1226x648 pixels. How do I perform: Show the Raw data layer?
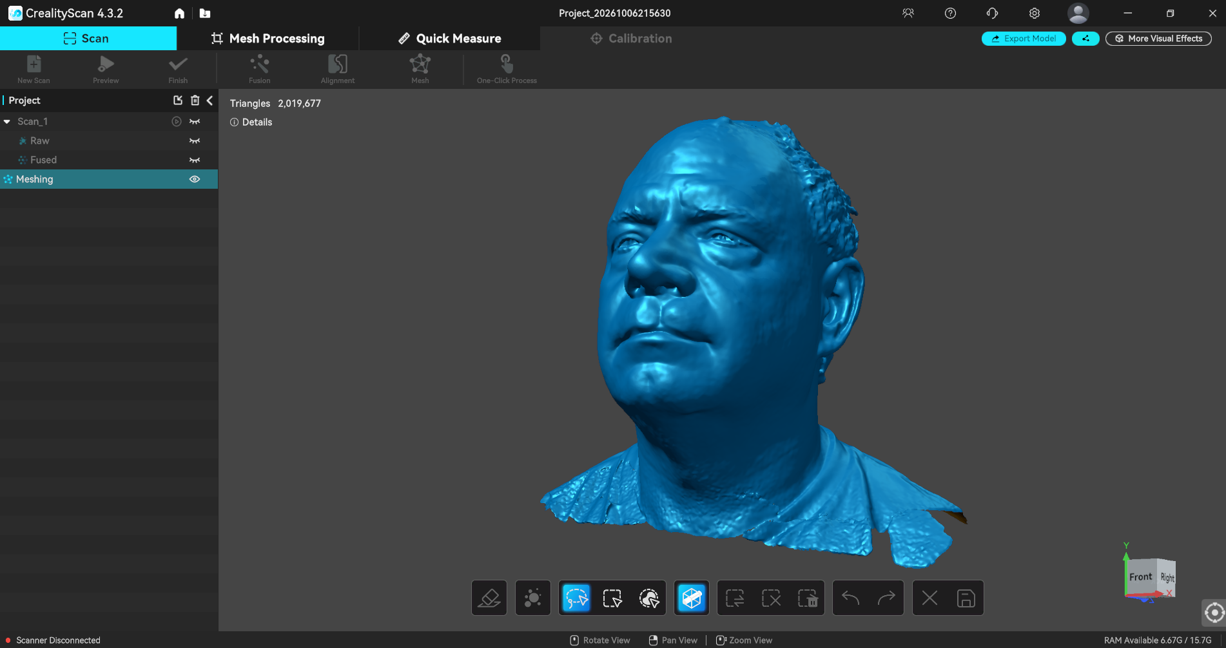coord(195,140)
